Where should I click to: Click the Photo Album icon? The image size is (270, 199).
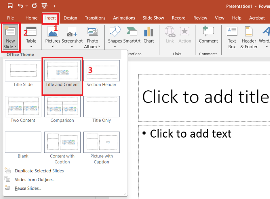pos(92,31)
